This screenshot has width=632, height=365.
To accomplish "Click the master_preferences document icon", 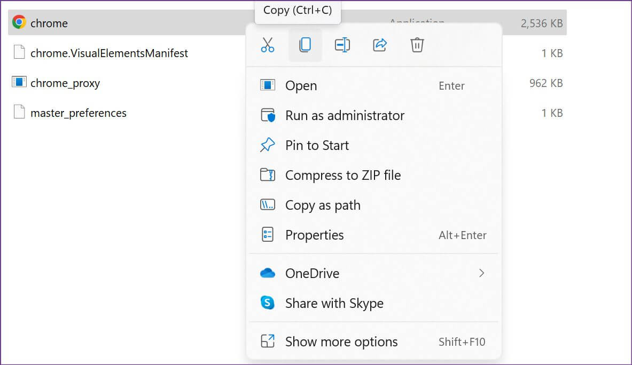I will click(x=19, y=112).
